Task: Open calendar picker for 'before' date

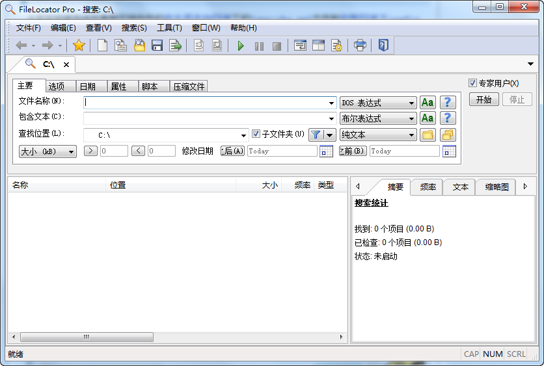Action: [449, 151]
